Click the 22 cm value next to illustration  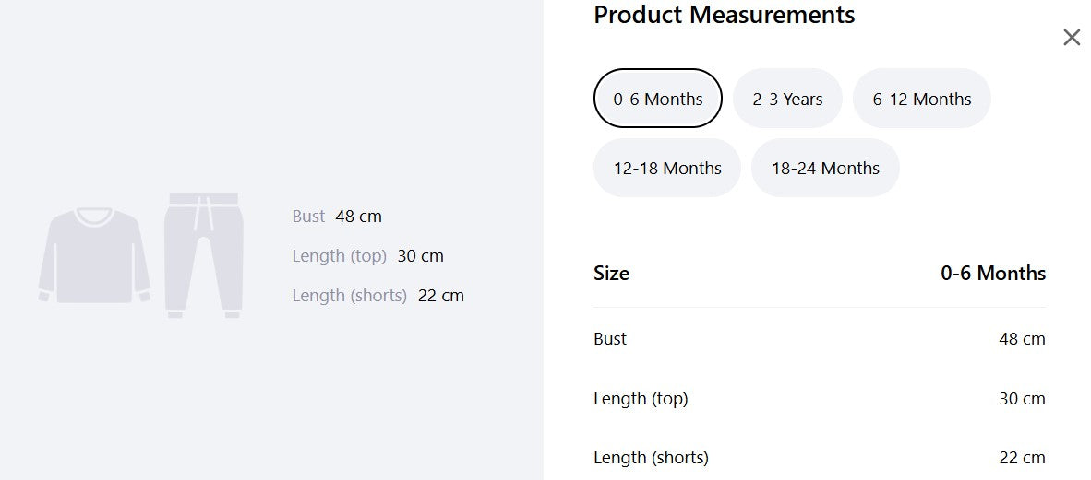pos(441,295)
